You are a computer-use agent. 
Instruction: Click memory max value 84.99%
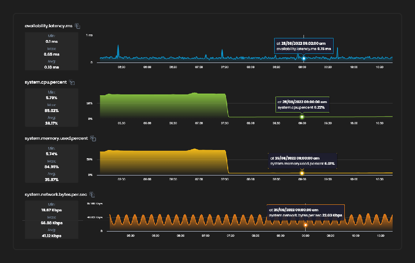click(52, 167)
